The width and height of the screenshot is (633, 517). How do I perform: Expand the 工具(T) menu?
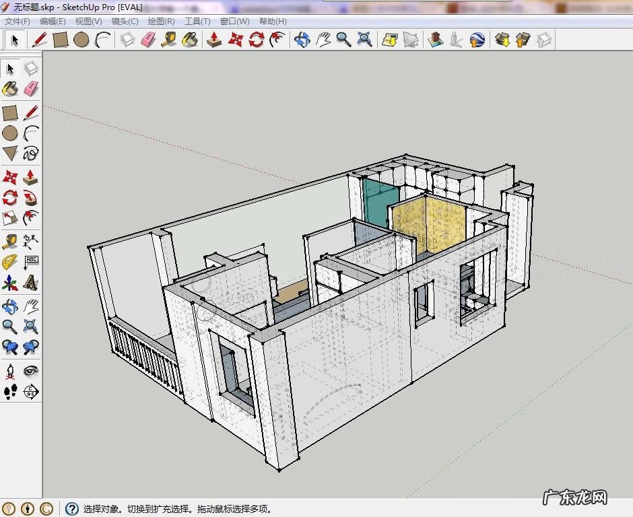(197, 22)
